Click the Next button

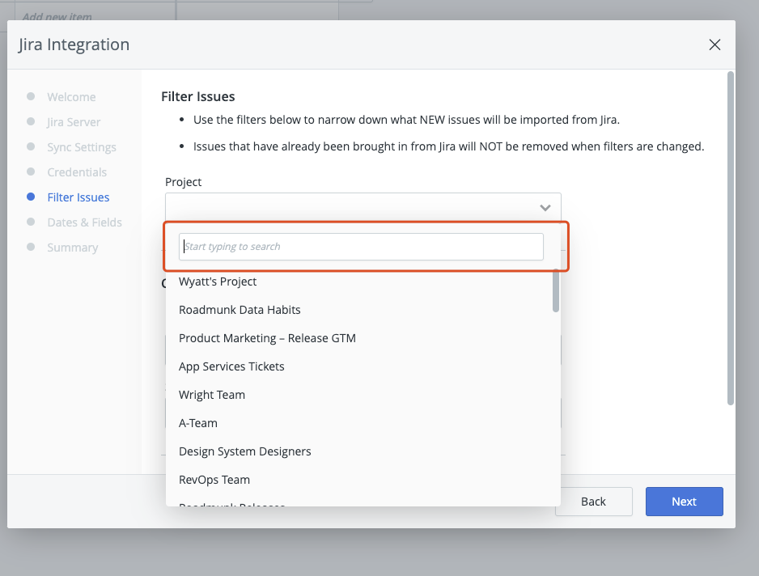(684, 502)
